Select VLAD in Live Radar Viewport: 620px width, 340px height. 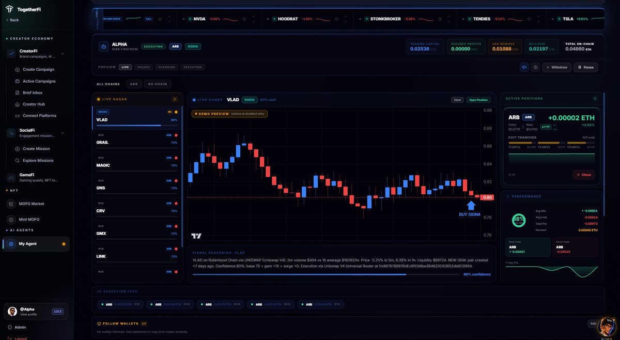137,118
